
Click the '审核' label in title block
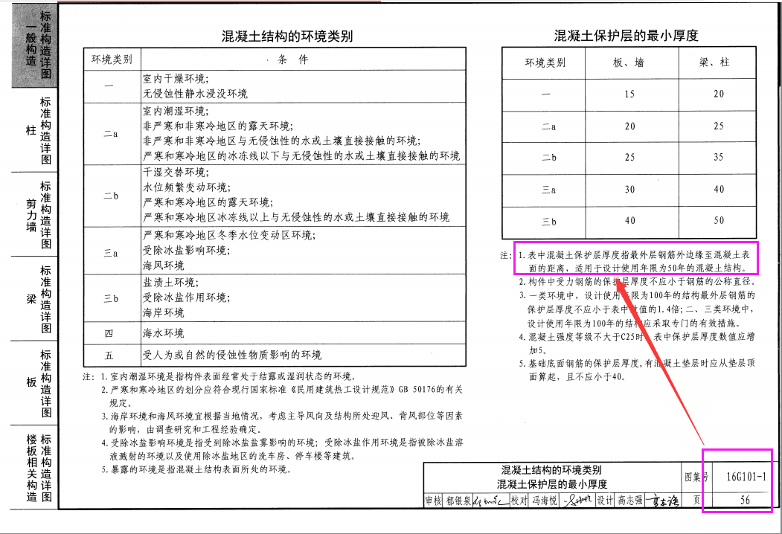coord(433,500)
